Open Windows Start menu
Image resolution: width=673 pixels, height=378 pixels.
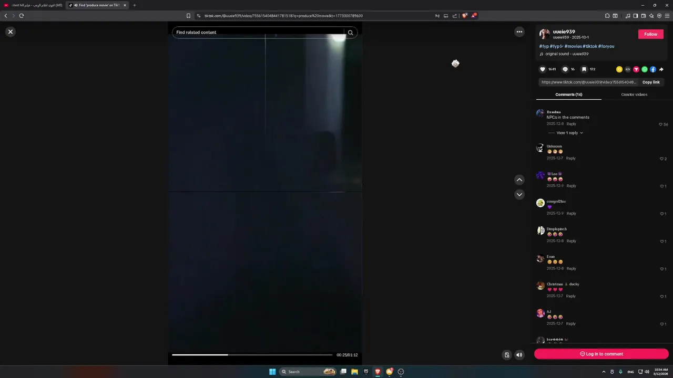(272, 372)
